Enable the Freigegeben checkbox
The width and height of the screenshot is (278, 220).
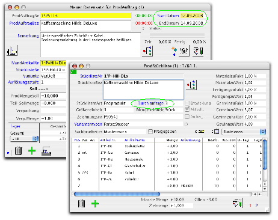coord(150,132)
